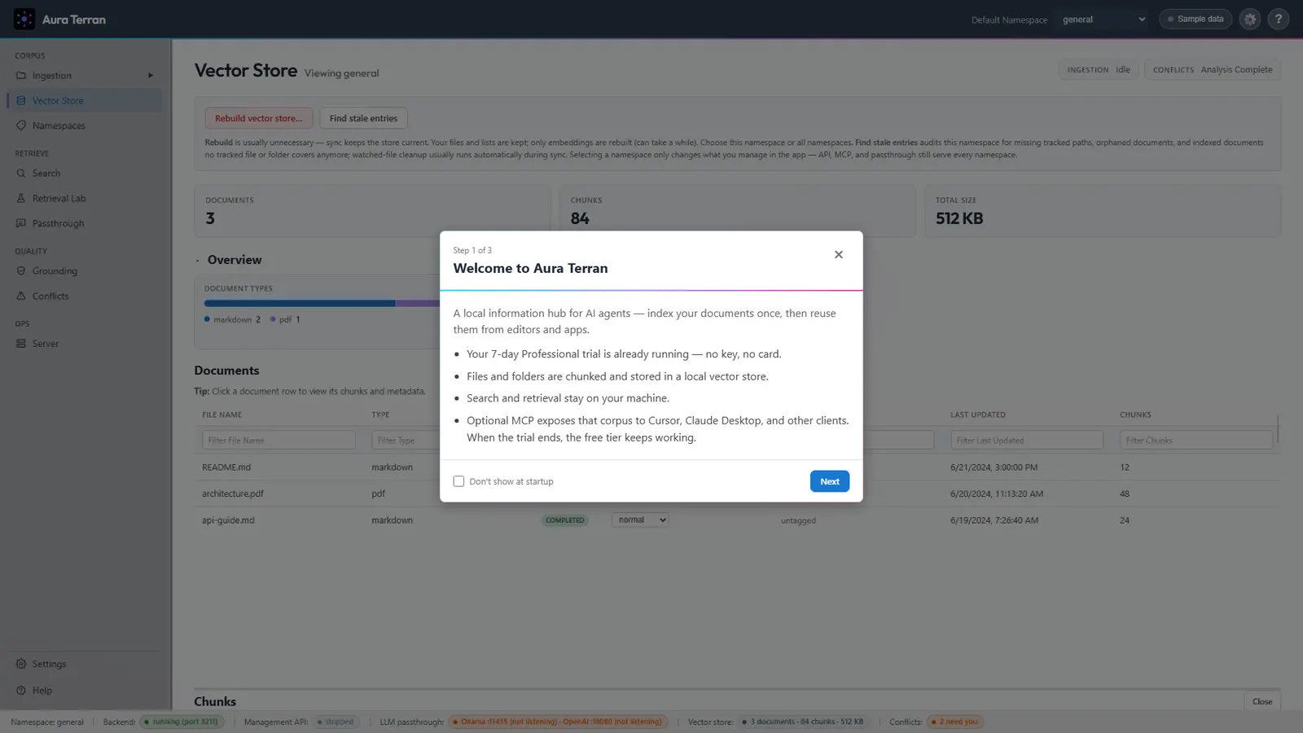The width and height of the screenshot is (1303, 733).
Task: Click the Namespaces tag icon
Action: [x=21, y=125]
